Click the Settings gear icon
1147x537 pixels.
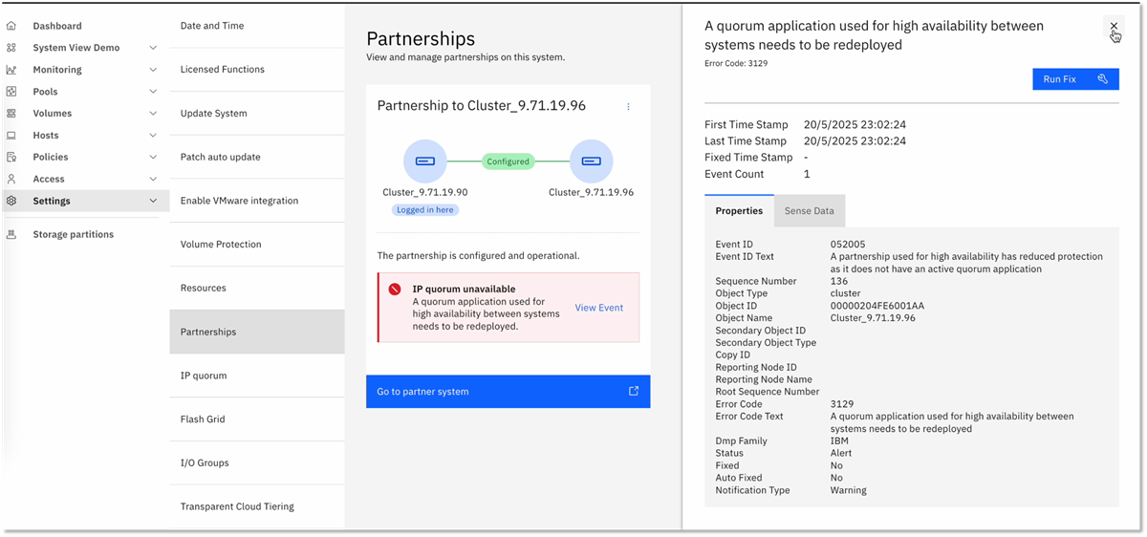11,201
